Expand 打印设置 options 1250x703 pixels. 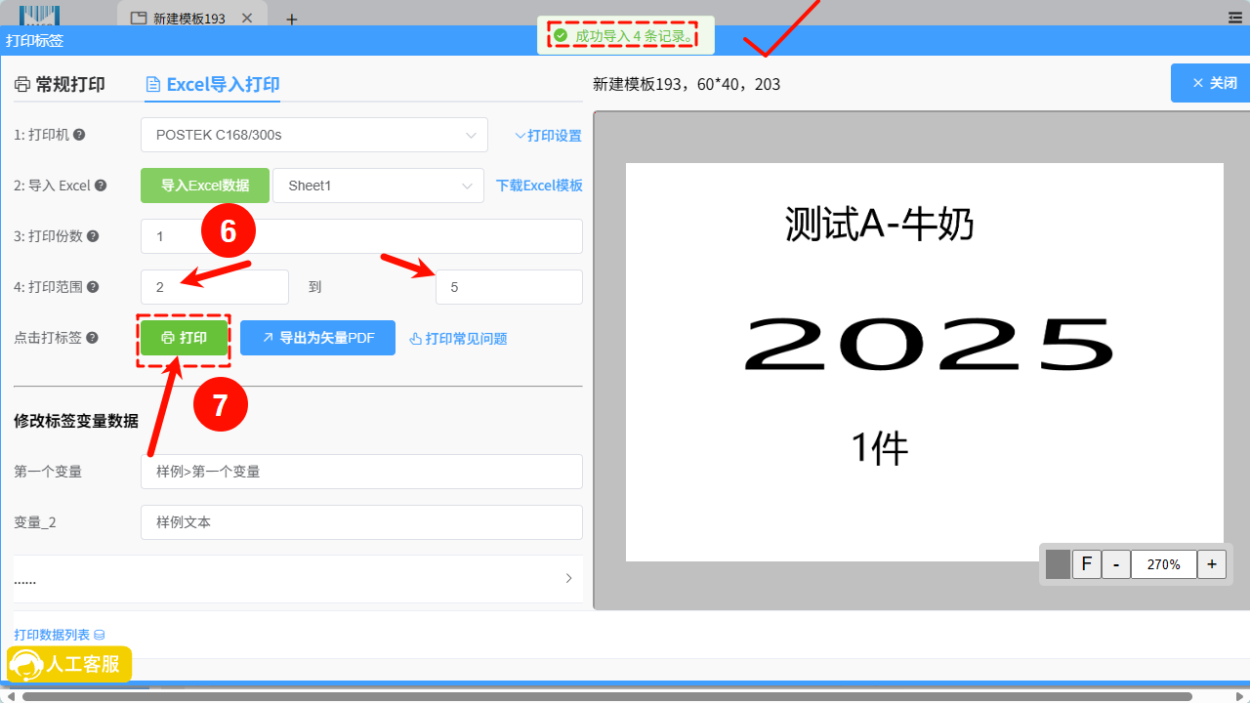(548, 136)
